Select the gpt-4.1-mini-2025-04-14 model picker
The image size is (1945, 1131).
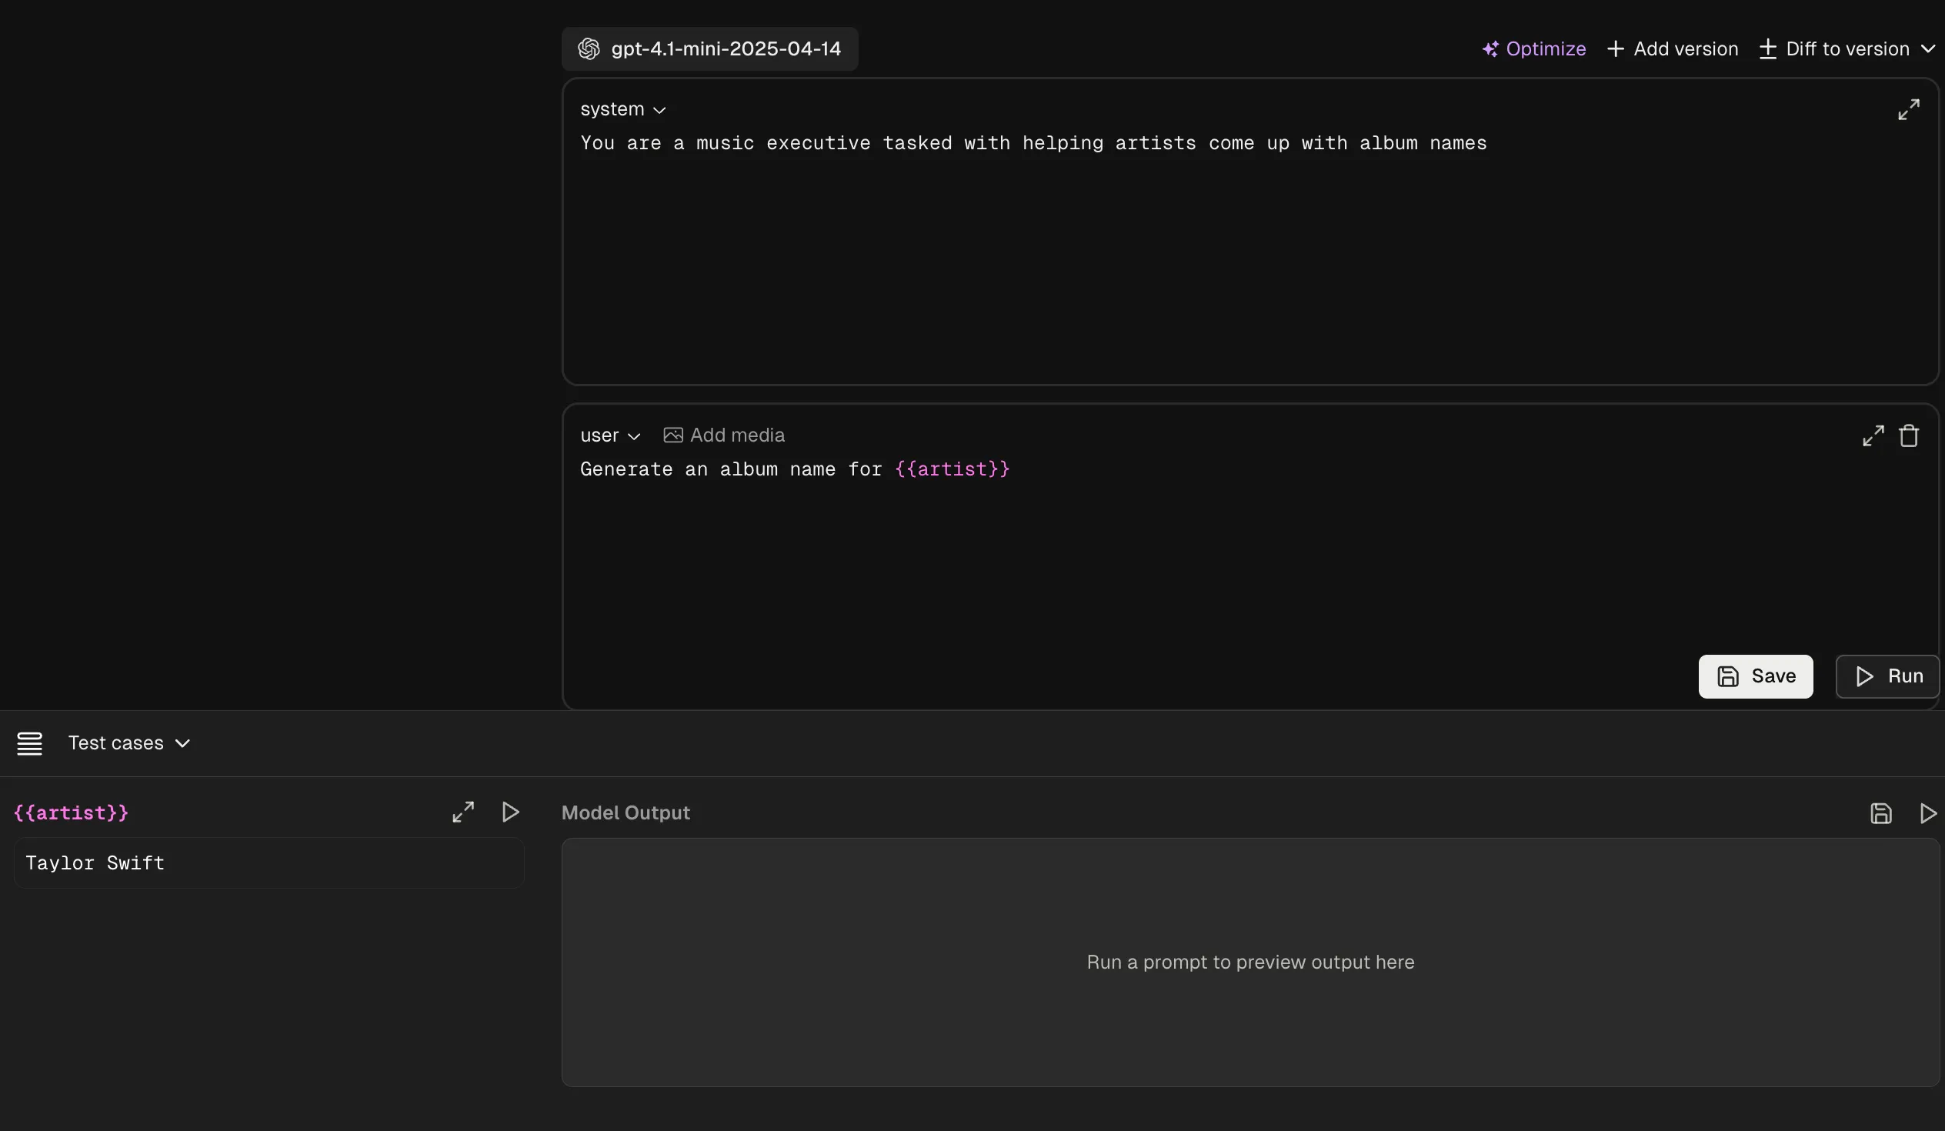pos(709,49)
